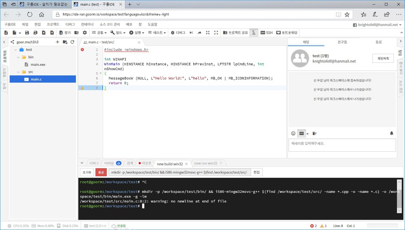The image size is (405, 230).
Task: Switch to the 채팅 chat tab
Action: point(306,42)
